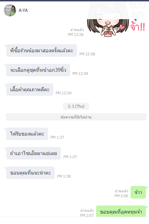
Task: Click the PM 12:26 sticker timestamp
Action: click(76, 34)
